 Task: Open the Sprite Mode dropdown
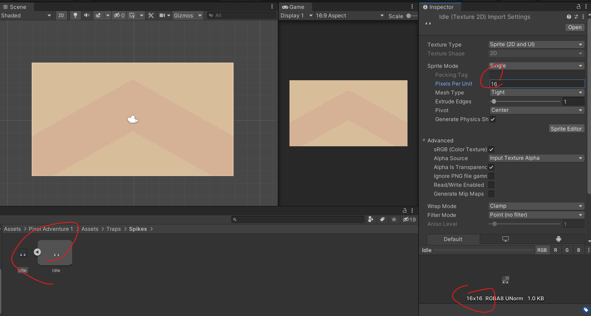[x=536, y=66]
